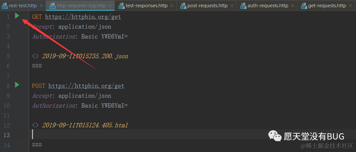Open response file 2019-09-11T015235.200.json

(x=85, y=56)
